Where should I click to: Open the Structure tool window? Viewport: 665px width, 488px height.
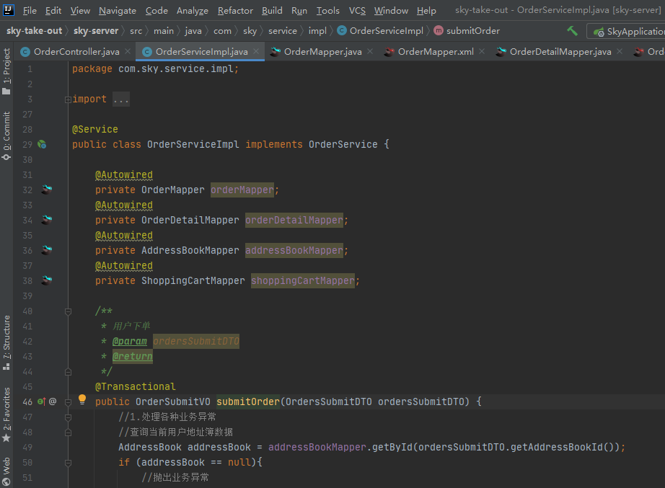coord(6,342)
